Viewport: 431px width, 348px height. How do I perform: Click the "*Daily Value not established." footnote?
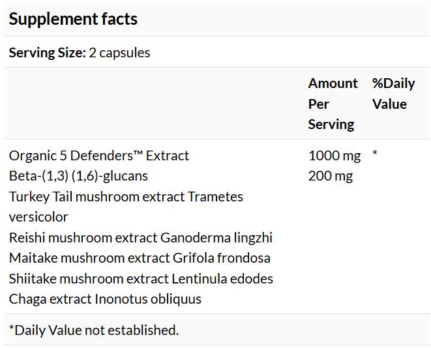tap(94, 330)
